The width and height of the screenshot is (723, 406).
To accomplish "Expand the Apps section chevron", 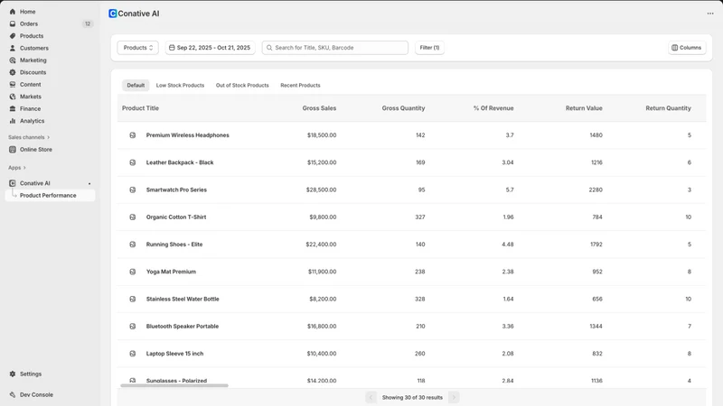I will (24, 168).
